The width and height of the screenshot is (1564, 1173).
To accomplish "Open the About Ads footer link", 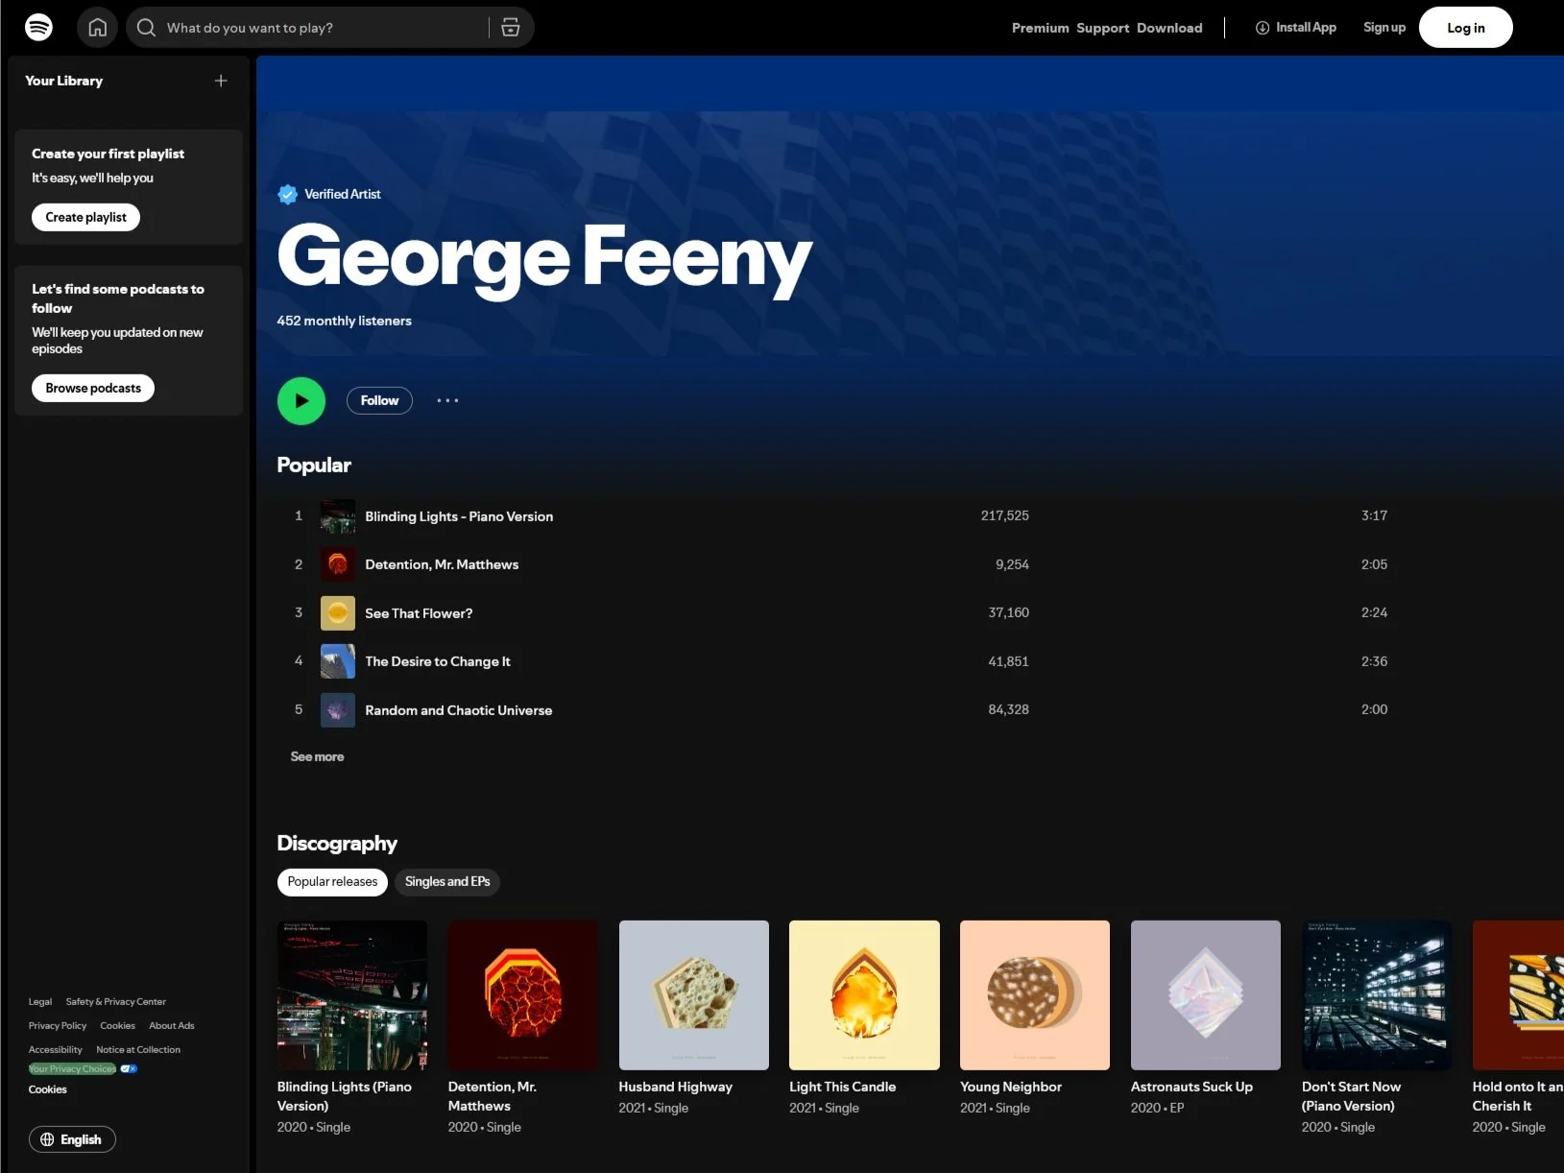I will (172, 1025).
